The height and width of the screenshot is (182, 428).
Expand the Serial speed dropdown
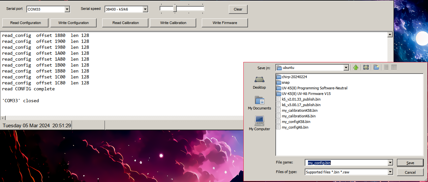tap(145, 9)
